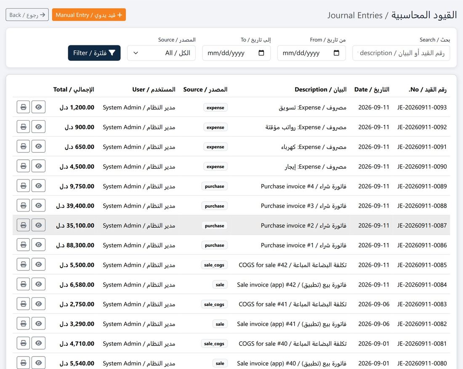Image resolution: width=463 pixels, height=369 pixels.
Task: Print COGS for sale #41 entry
Action: click(23, 304)
